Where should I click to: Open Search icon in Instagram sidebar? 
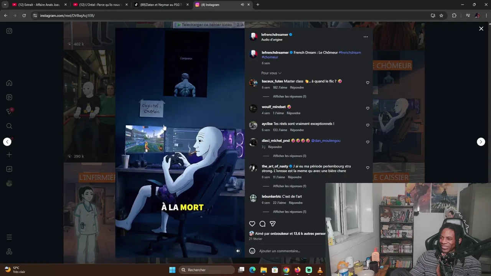[x=9, y=126]
